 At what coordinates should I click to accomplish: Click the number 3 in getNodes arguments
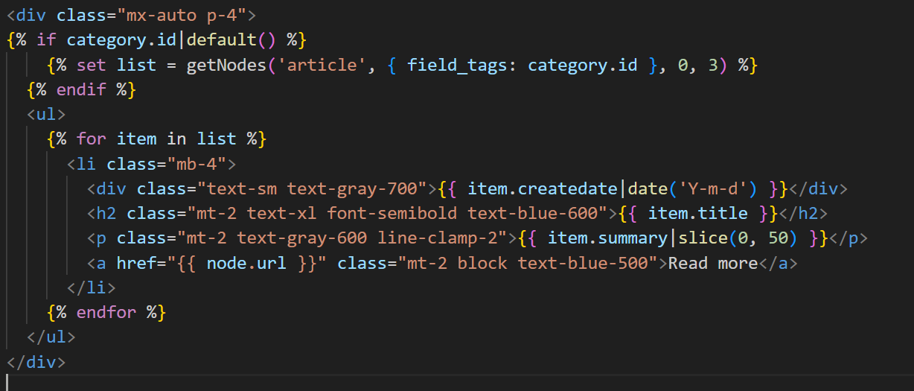(713, 65)
